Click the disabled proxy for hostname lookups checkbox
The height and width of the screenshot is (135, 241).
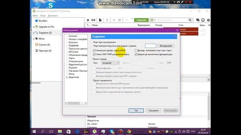tap(94, 72)
